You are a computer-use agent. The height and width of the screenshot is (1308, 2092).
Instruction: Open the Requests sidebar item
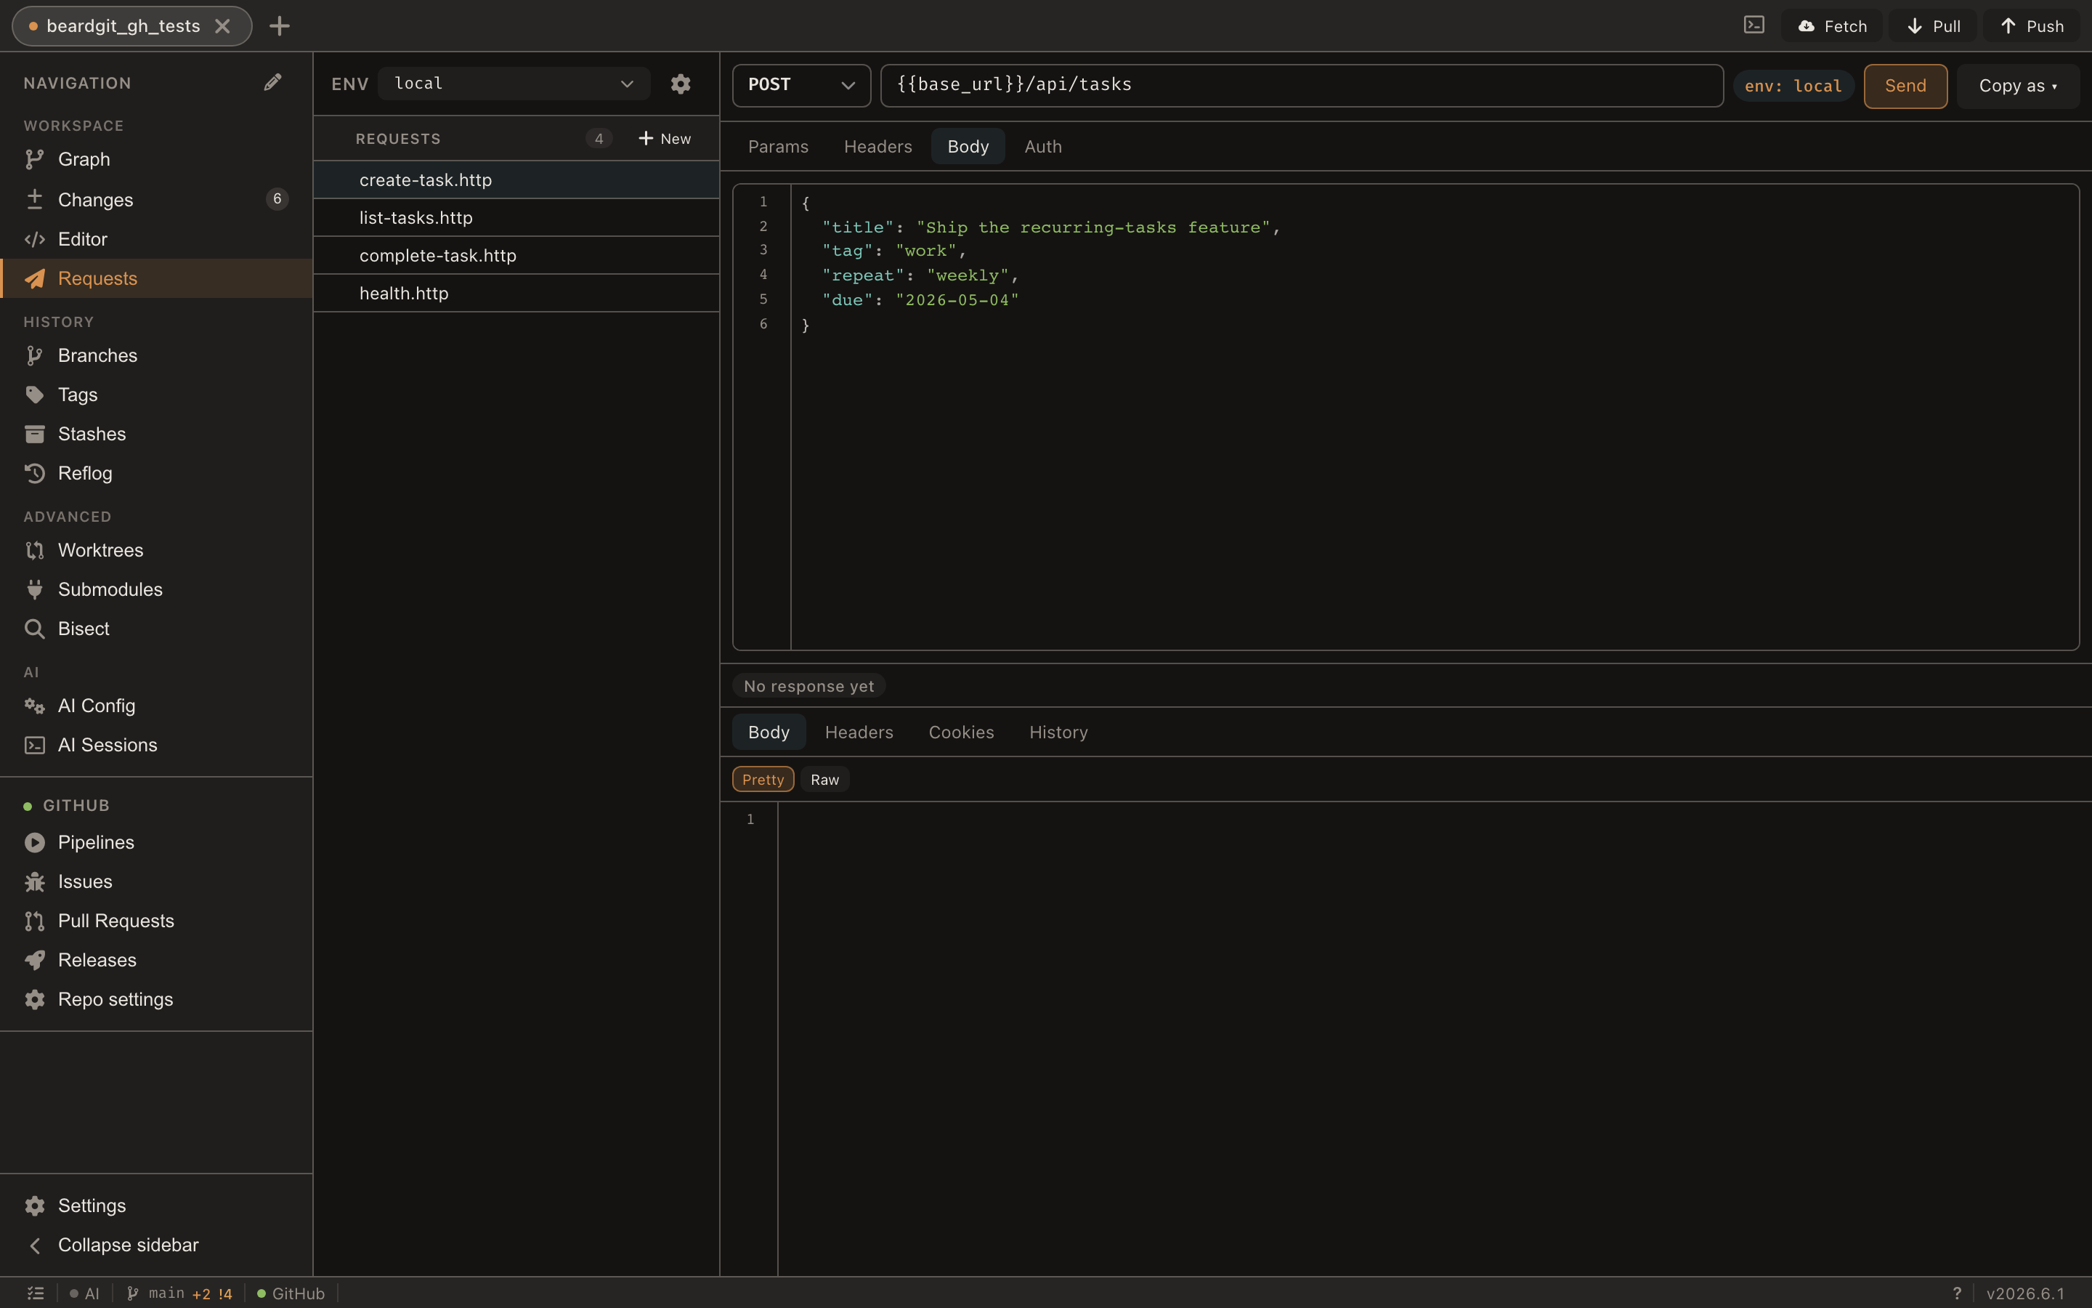[155, 278]
